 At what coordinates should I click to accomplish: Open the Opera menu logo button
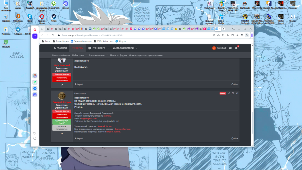35,30
